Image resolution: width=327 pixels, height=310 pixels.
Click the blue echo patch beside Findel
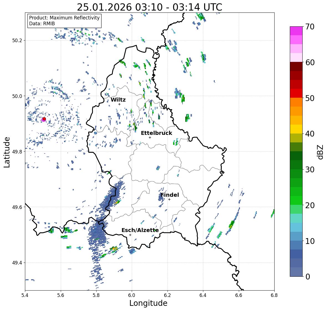[x=161, y=197]
